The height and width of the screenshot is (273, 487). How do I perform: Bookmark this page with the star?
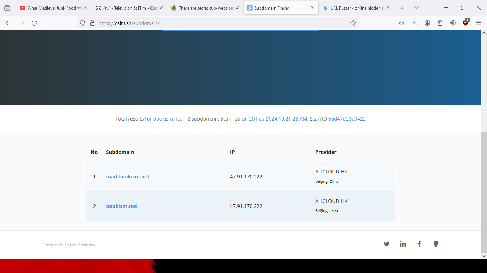tap(353, 23)
